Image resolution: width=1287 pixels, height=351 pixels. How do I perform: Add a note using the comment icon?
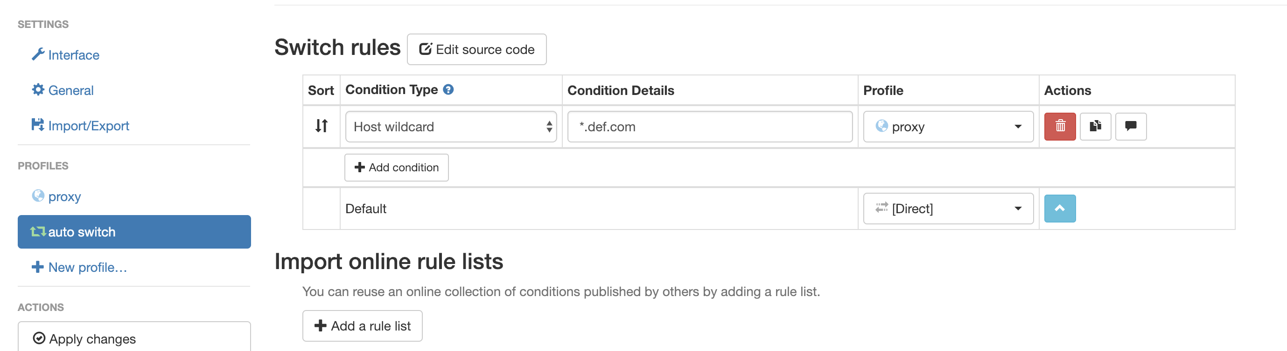1131,127
